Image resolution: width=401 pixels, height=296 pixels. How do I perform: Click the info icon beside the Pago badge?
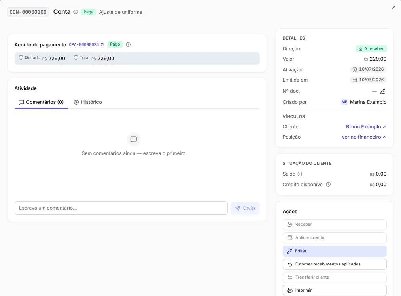click(x=128, y=45)
